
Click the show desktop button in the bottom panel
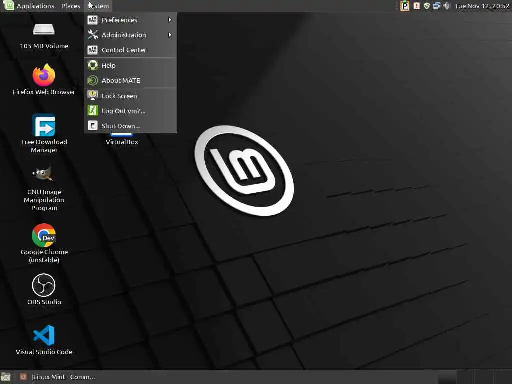point(6,377)
